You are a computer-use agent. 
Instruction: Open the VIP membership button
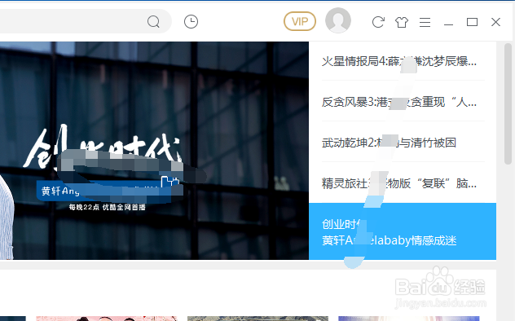tap(300, 21)
